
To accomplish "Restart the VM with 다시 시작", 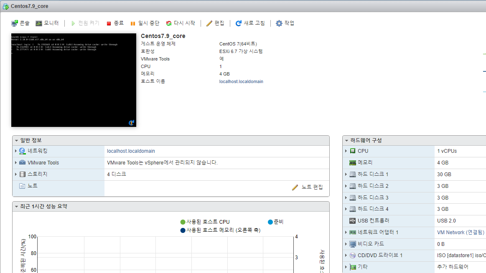I will 181,23.
